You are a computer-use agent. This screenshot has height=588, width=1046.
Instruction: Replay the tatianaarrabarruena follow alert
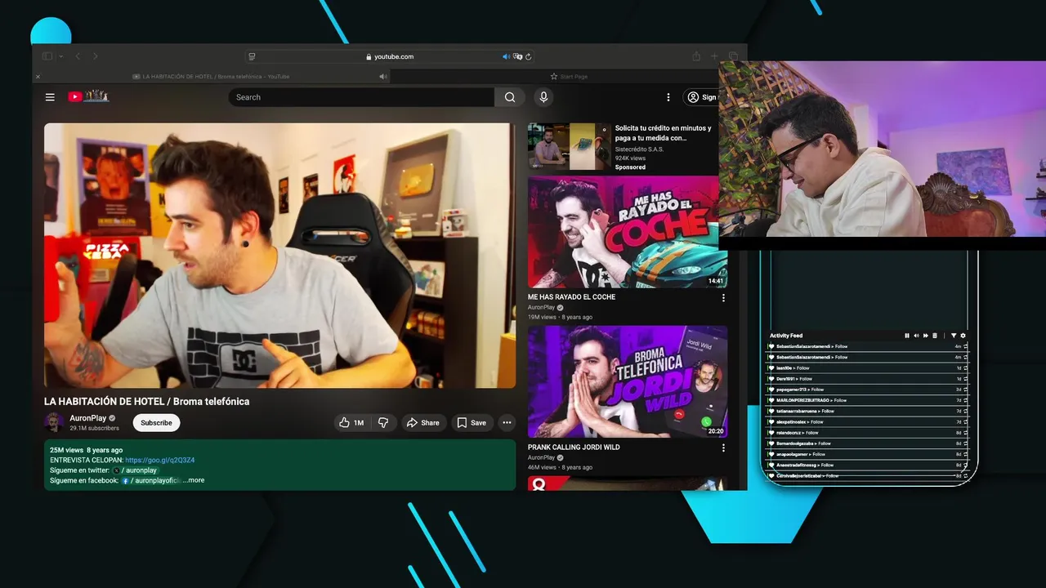pyautogui.click(x=965, y=411)
